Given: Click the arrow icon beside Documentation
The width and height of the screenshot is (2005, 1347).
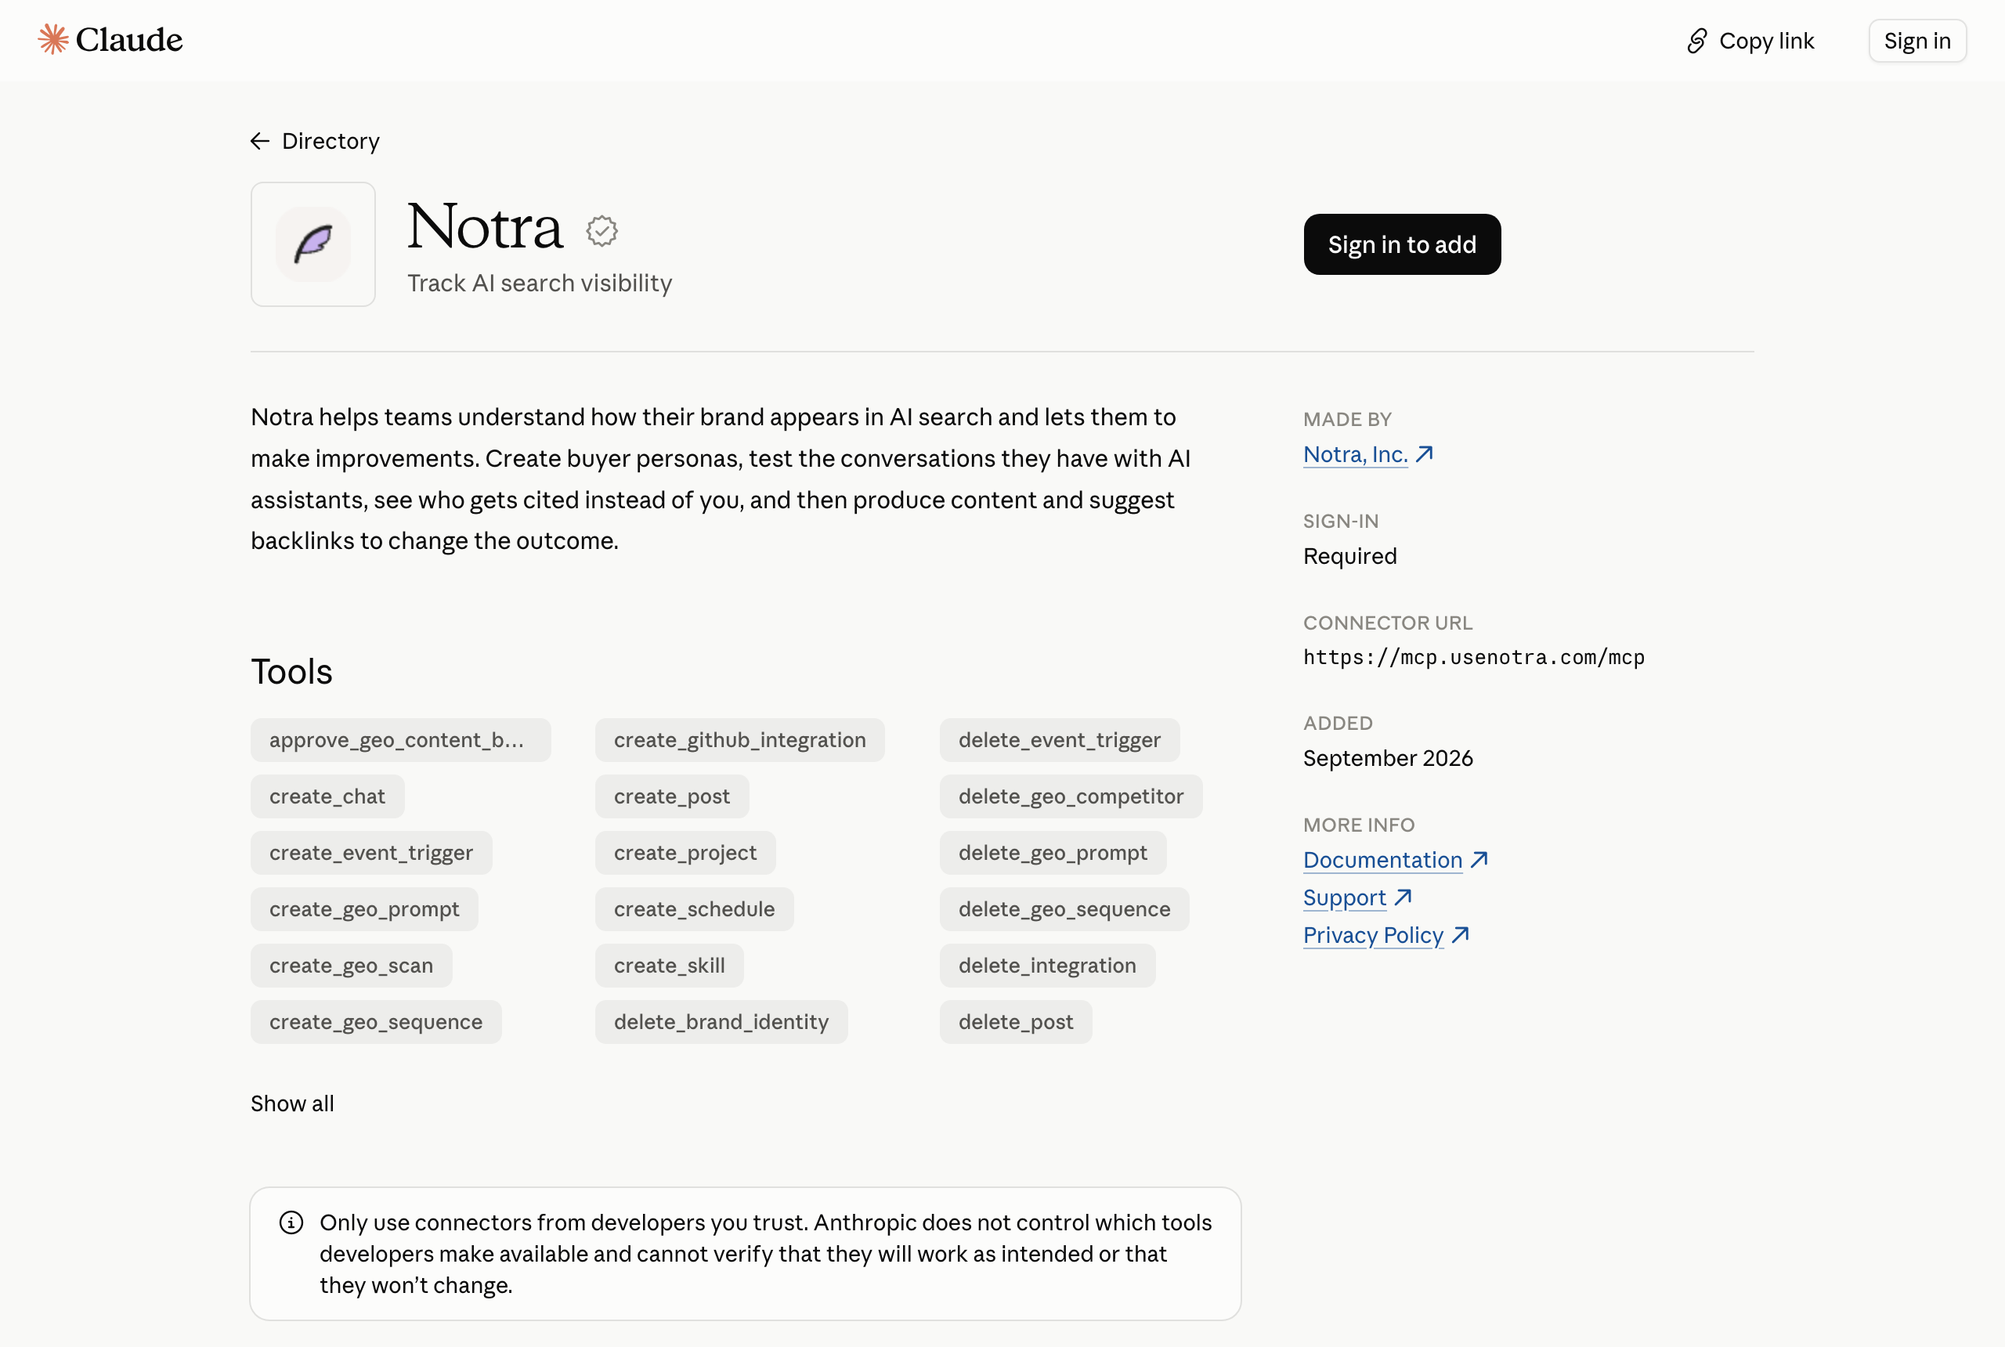Looking at the screenshot, I should [1479, 859].
